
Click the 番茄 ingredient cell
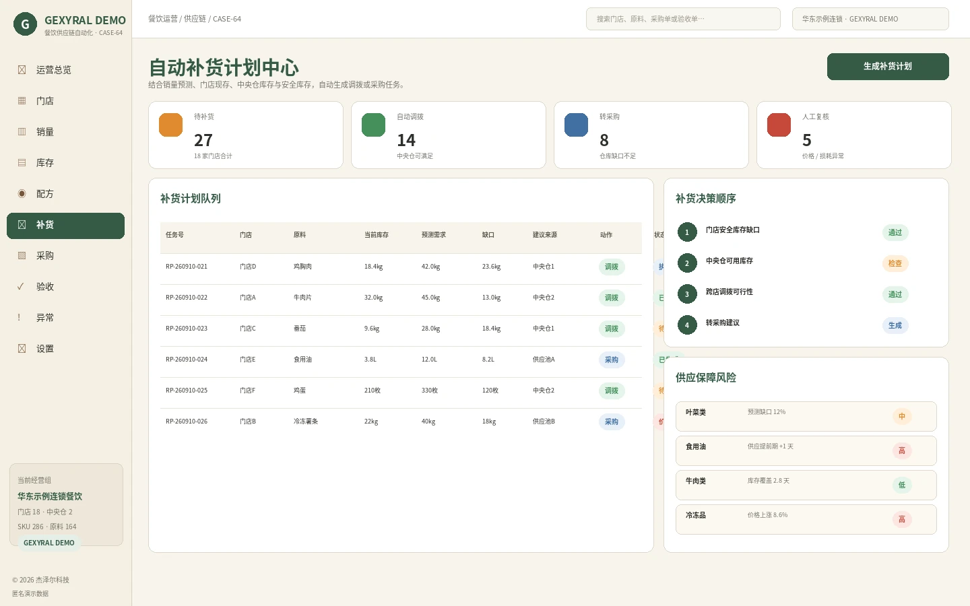(x=300, y=329)
